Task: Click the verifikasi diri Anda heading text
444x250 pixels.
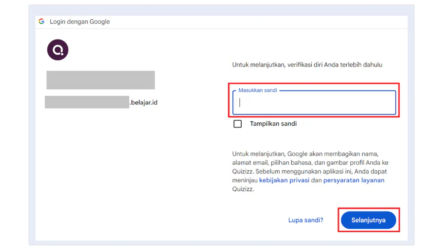Action: [307, 65]
